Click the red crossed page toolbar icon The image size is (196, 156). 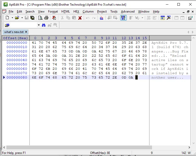pos(54,18)
